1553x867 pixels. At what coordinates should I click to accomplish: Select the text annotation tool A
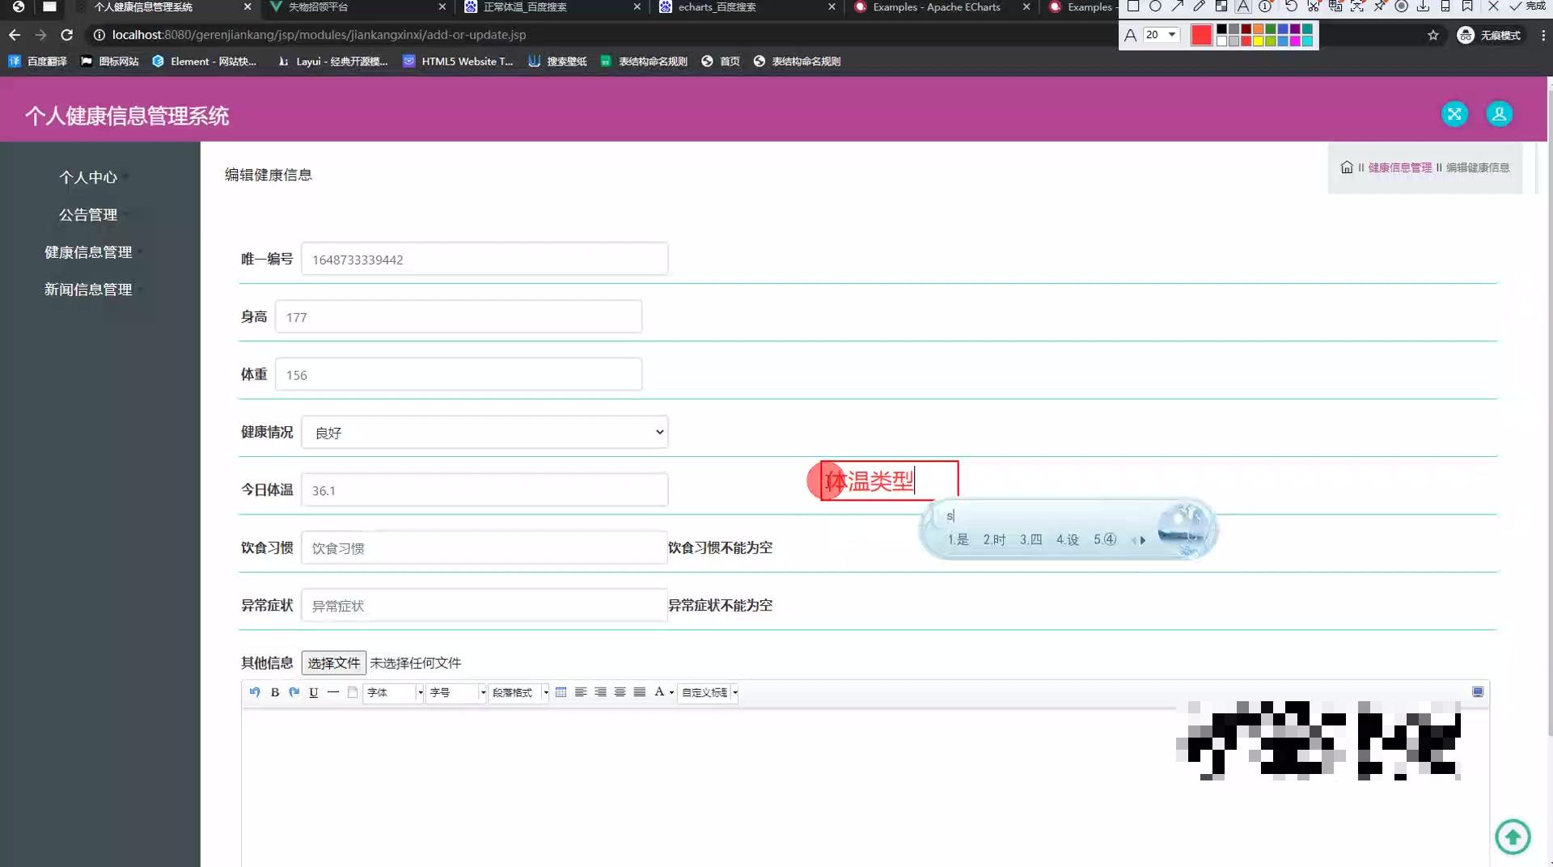tap(1243, 6)
